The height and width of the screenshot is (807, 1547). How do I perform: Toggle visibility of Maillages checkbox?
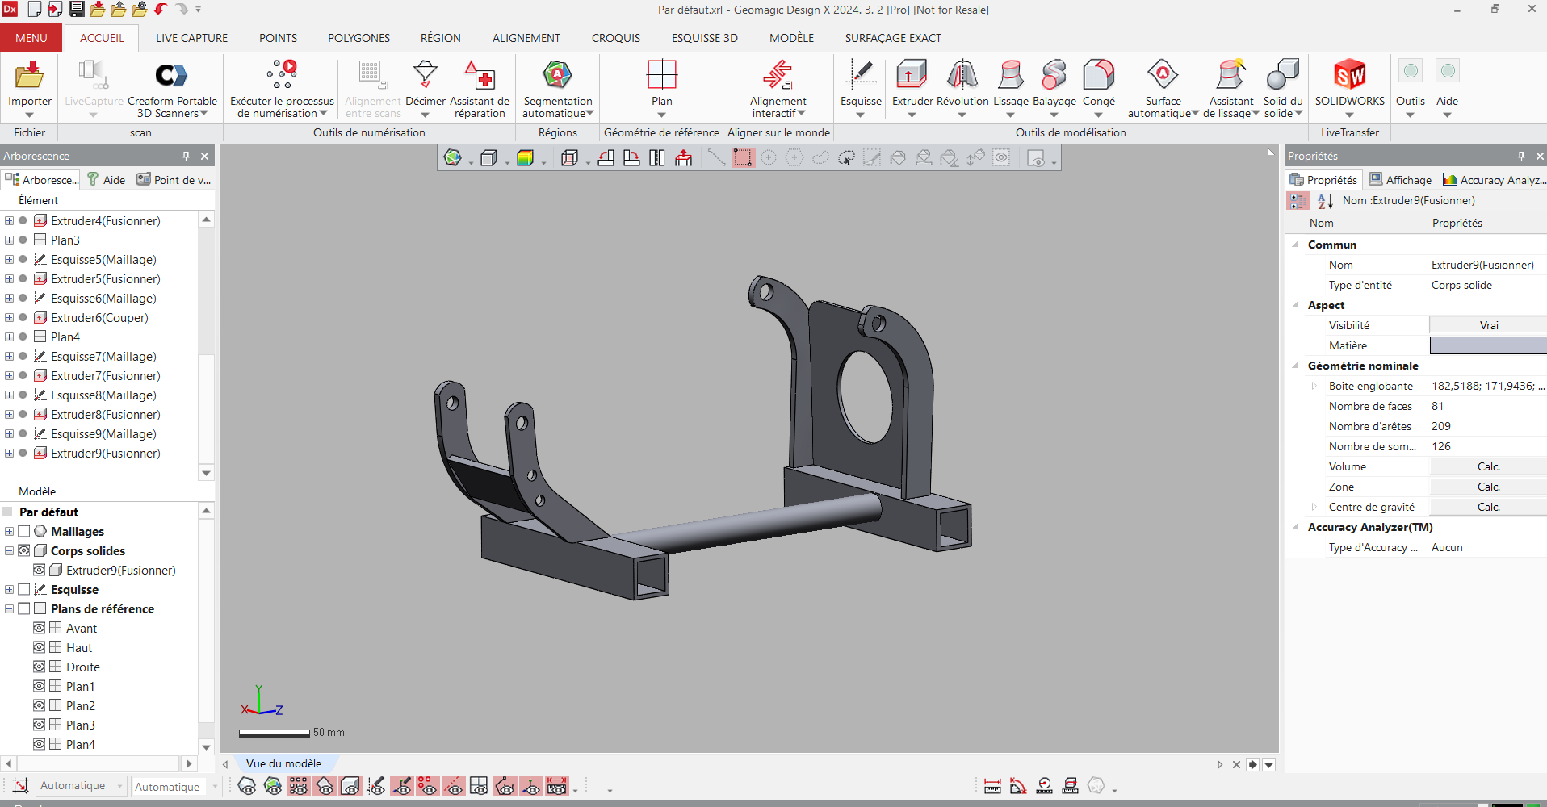click(24, 531)
